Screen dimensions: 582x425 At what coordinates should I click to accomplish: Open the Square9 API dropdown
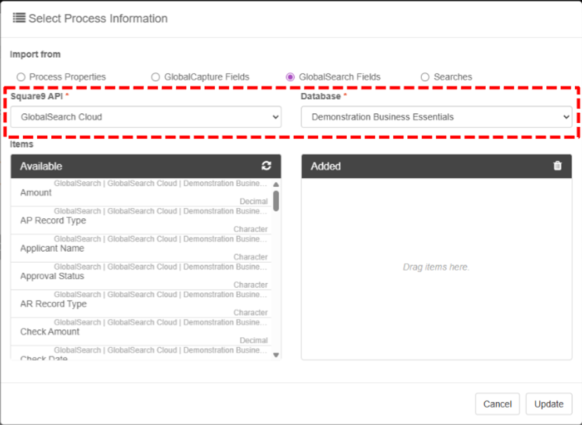click(146, 117)
